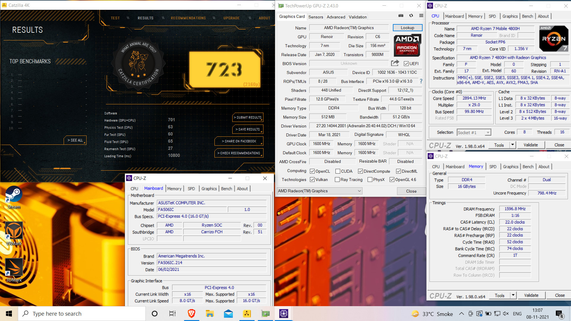The height and width of the screenshot is (321, 571).
Task: Click the GPU-Z Close button
Action: click(411, 191)
